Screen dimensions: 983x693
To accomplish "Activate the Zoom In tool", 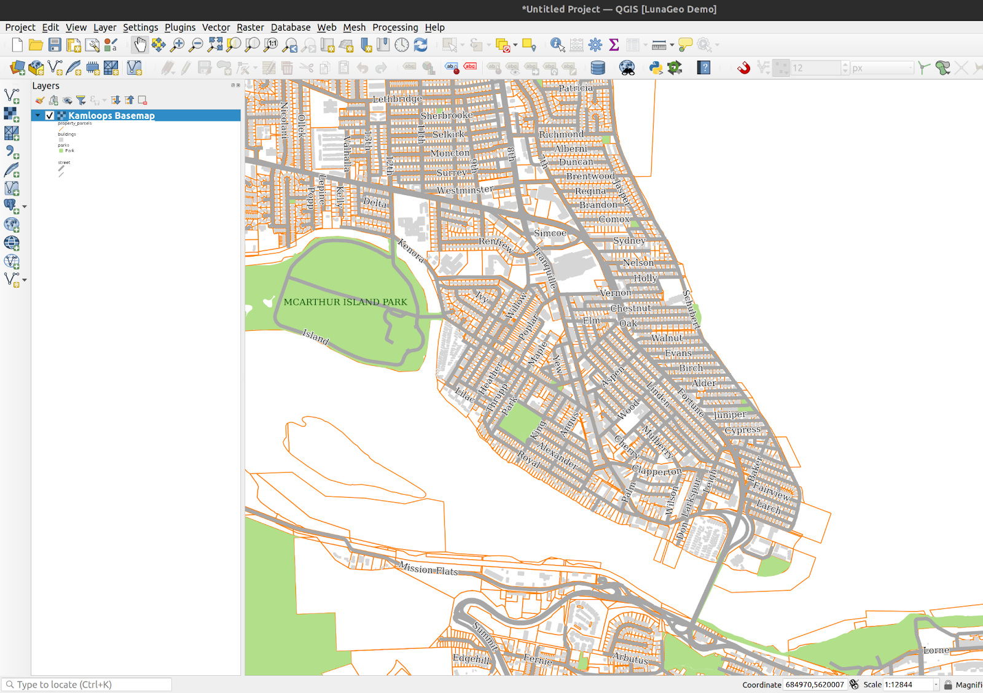I will point(178,45).
